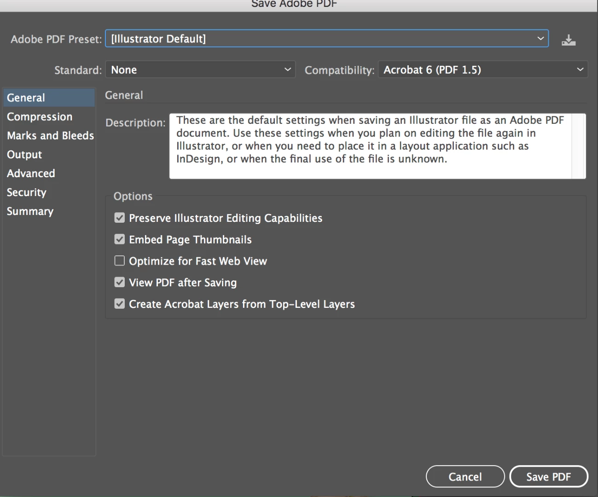
Task: Switch to the Compression section
Action: click(49, 116)
